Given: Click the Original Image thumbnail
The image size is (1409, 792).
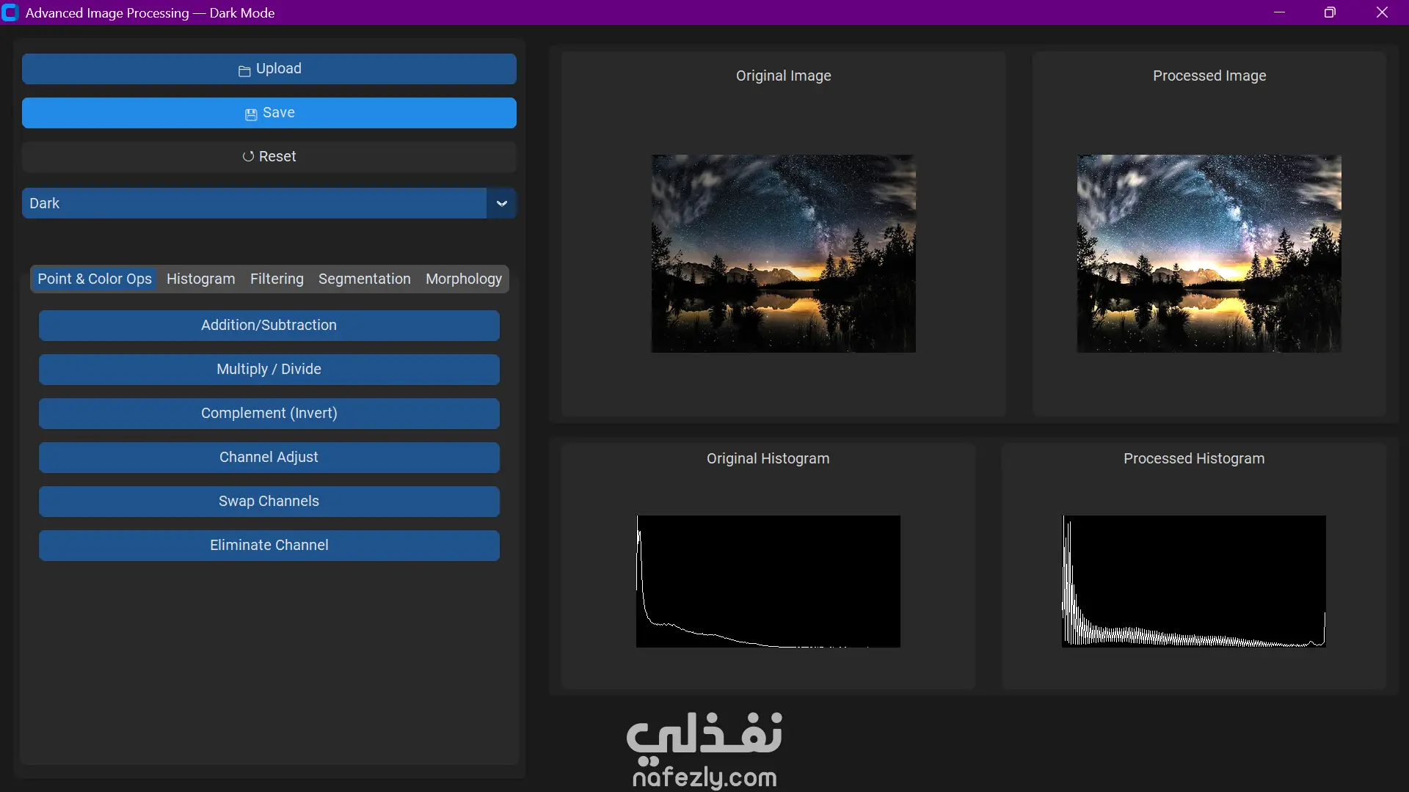Looking at the screenshot, I should pos(783,254).
